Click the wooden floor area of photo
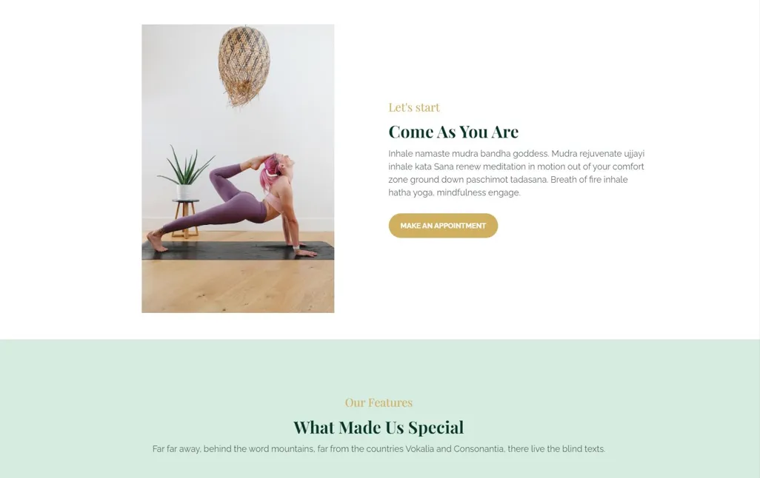The width and height of the screenshot is (760, 478). coord(238,286)
